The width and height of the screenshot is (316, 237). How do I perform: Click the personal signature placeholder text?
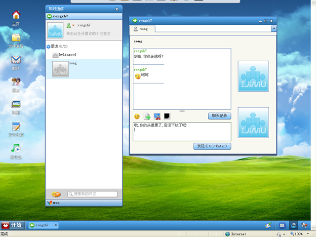(88, 34)
